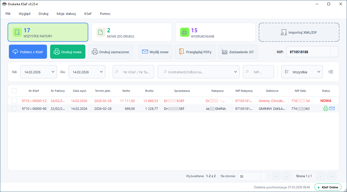Viewport: 347px width, 192px height.
Task: Click the Importuj XML/ZIP import icon
Action: pos(284,33)
